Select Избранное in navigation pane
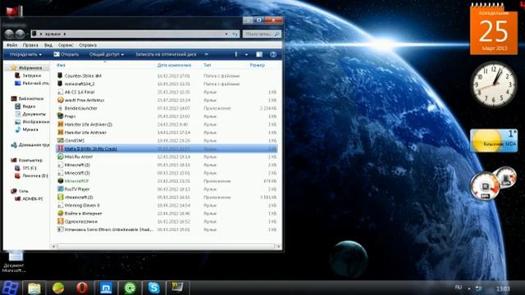The height and width of the screenshot is (295, 525). coord(30,68)
